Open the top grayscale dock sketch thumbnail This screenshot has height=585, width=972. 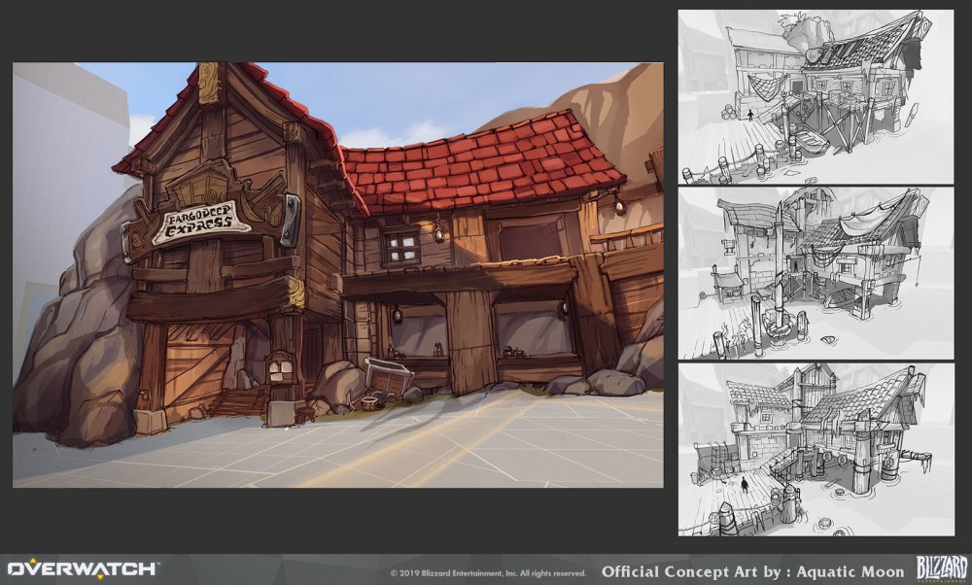(x=816, y=96)
